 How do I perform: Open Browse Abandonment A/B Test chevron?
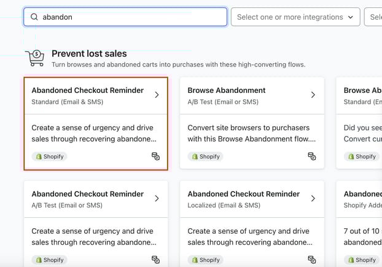pyautogui.click(x=313, y=95)
